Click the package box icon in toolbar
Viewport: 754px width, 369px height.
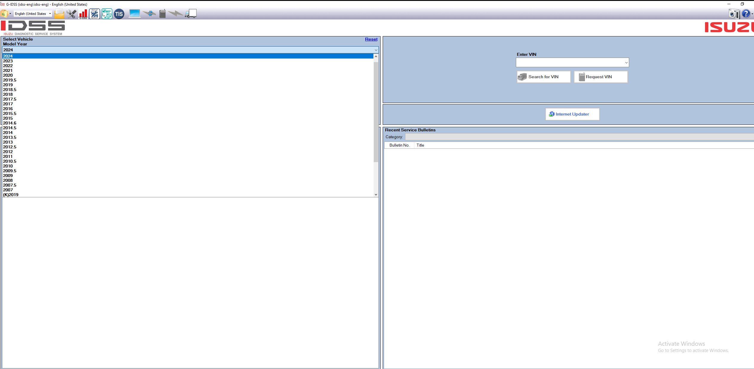point(4,14)
